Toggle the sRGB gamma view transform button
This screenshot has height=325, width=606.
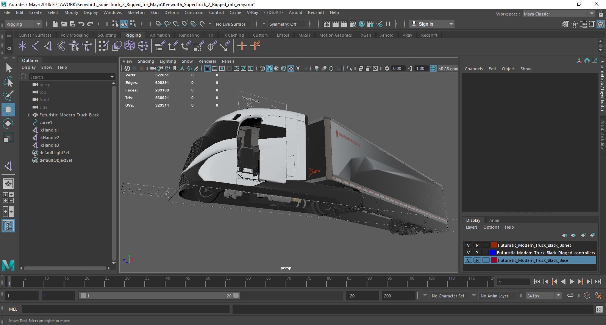click(x=433, y=68)
